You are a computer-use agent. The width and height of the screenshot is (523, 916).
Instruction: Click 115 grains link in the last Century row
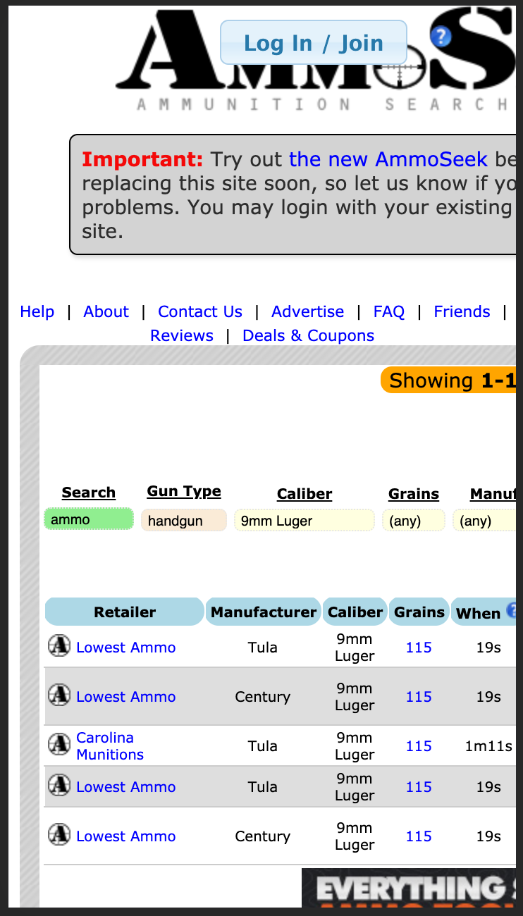419,836
